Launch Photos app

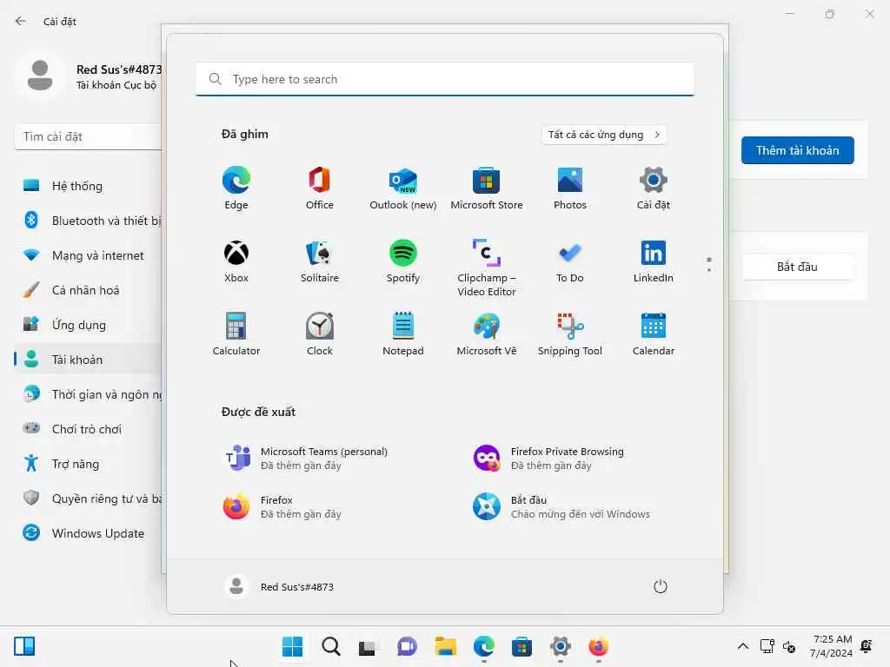coord(570,188)
